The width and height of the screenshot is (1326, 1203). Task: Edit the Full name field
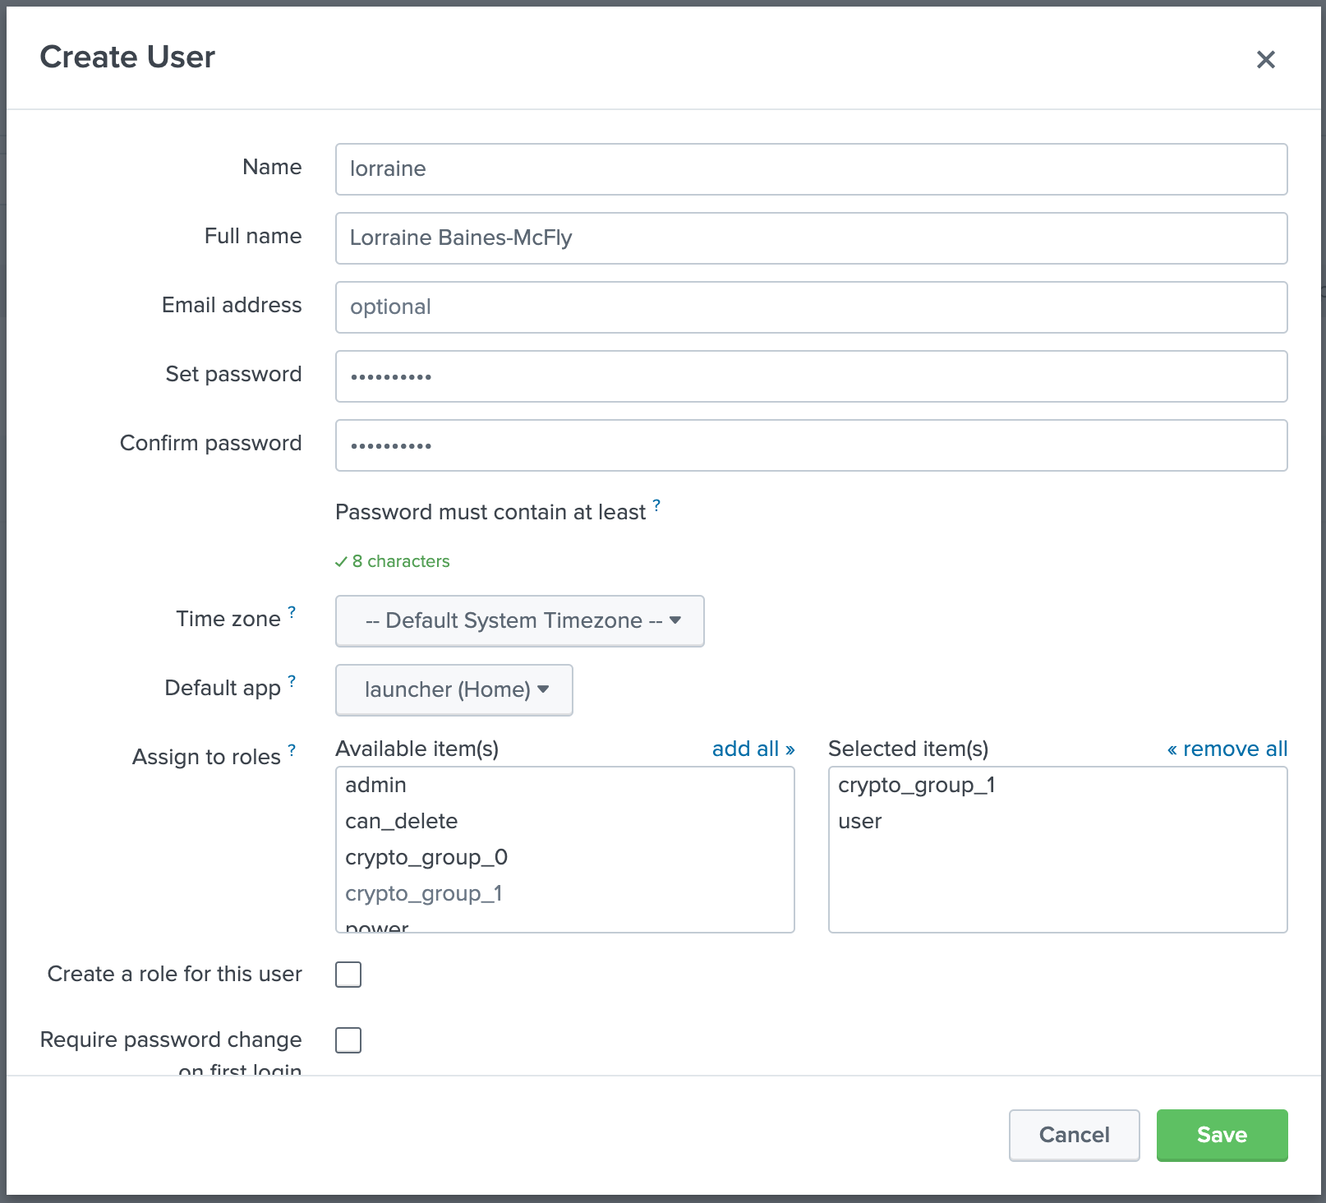click(811, 238)
